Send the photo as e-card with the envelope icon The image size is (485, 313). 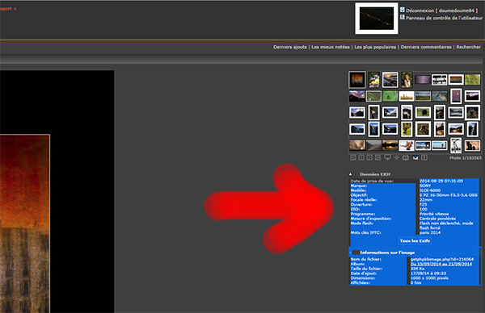point(415,157)
